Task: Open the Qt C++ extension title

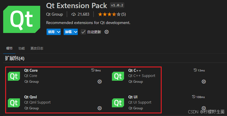Action: point(135,70)
